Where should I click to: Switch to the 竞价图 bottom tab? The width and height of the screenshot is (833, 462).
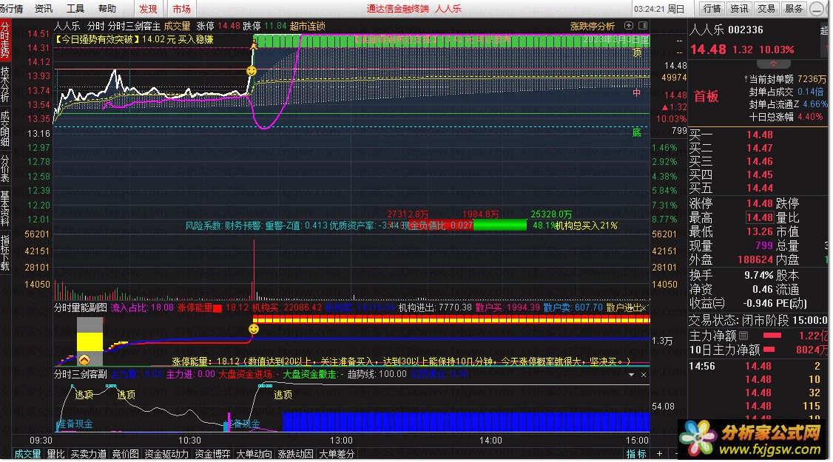tap(125, 454)
